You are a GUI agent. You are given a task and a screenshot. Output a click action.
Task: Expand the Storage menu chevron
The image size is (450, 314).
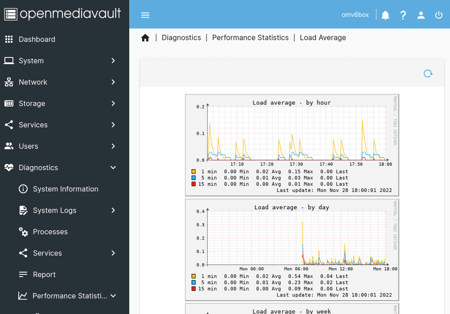113,104
